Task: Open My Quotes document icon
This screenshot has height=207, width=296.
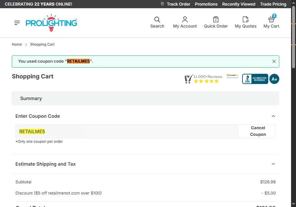Action: tap(245, 19)
